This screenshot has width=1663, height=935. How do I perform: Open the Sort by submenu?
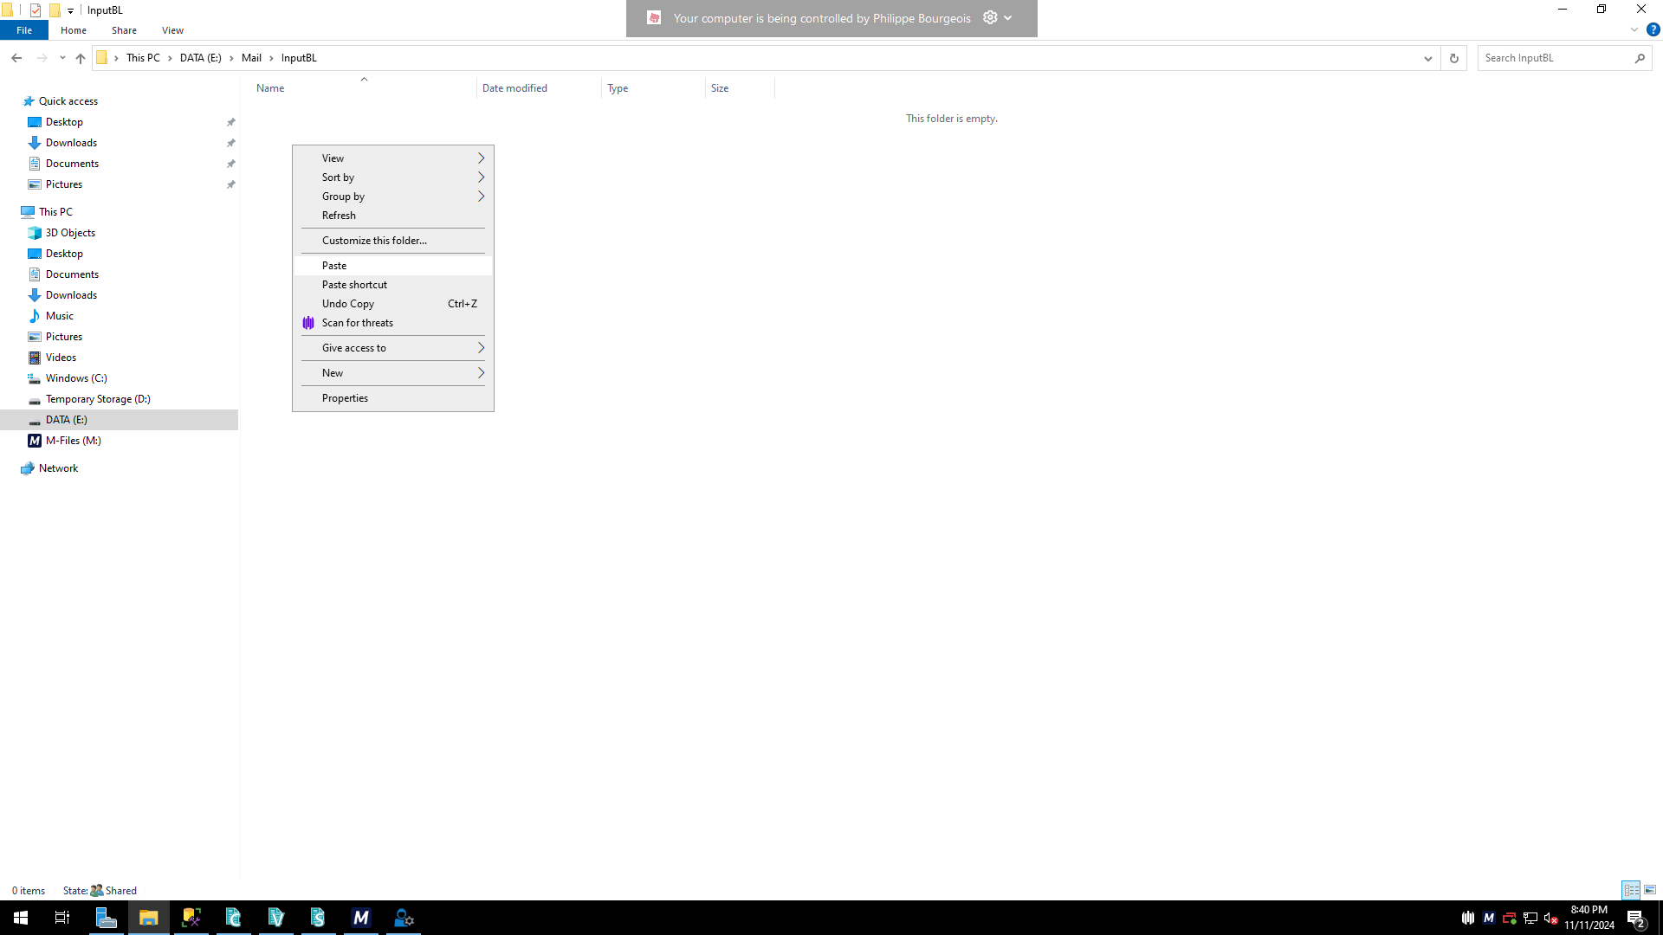pos(393,177)
